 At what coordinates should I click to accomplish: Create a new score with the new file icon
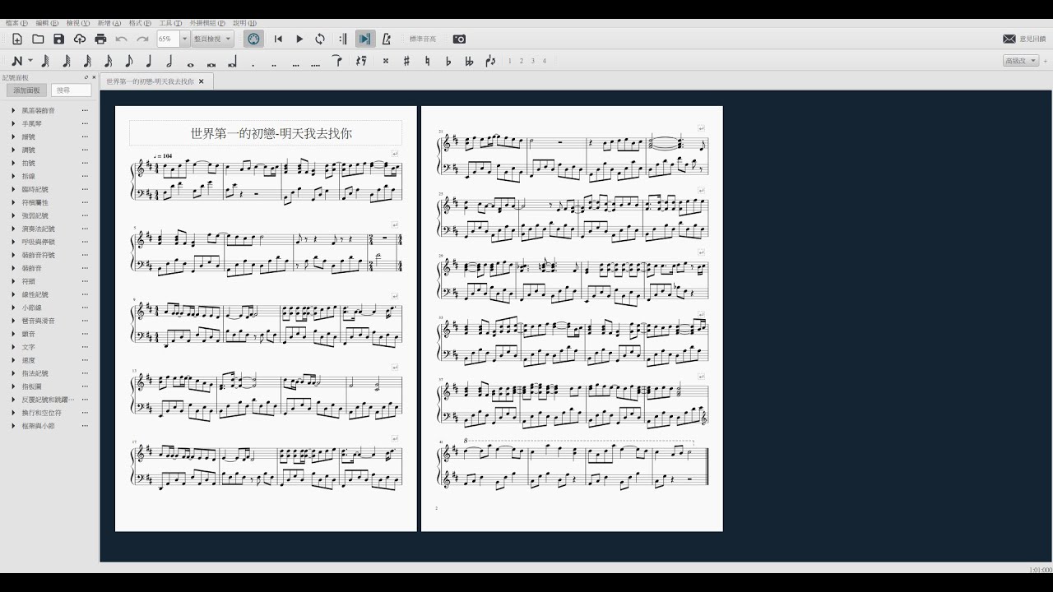(17, 39)
